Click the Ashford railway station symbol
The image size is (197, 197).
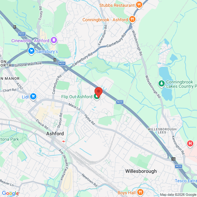(x=64, y=142)
